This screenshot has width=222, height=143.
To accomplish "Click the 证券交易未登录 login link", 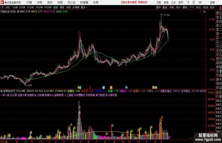I will [x=129, y=2].
